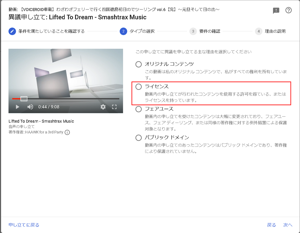Click the pencil icon of step one
This screenshot has width=300, height=233.
click(x=12, y=31)
